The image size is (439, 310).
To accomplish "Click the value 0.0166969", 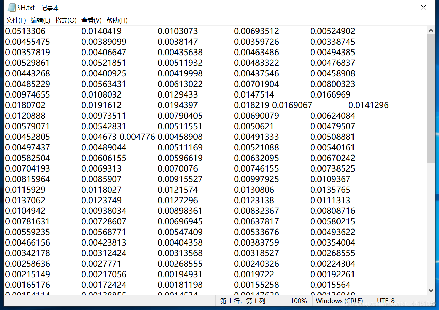I will click(330, 95).
